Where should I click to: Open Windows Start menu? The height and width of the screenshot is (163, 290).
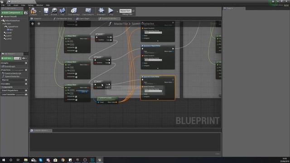click(x=4, y=160)
